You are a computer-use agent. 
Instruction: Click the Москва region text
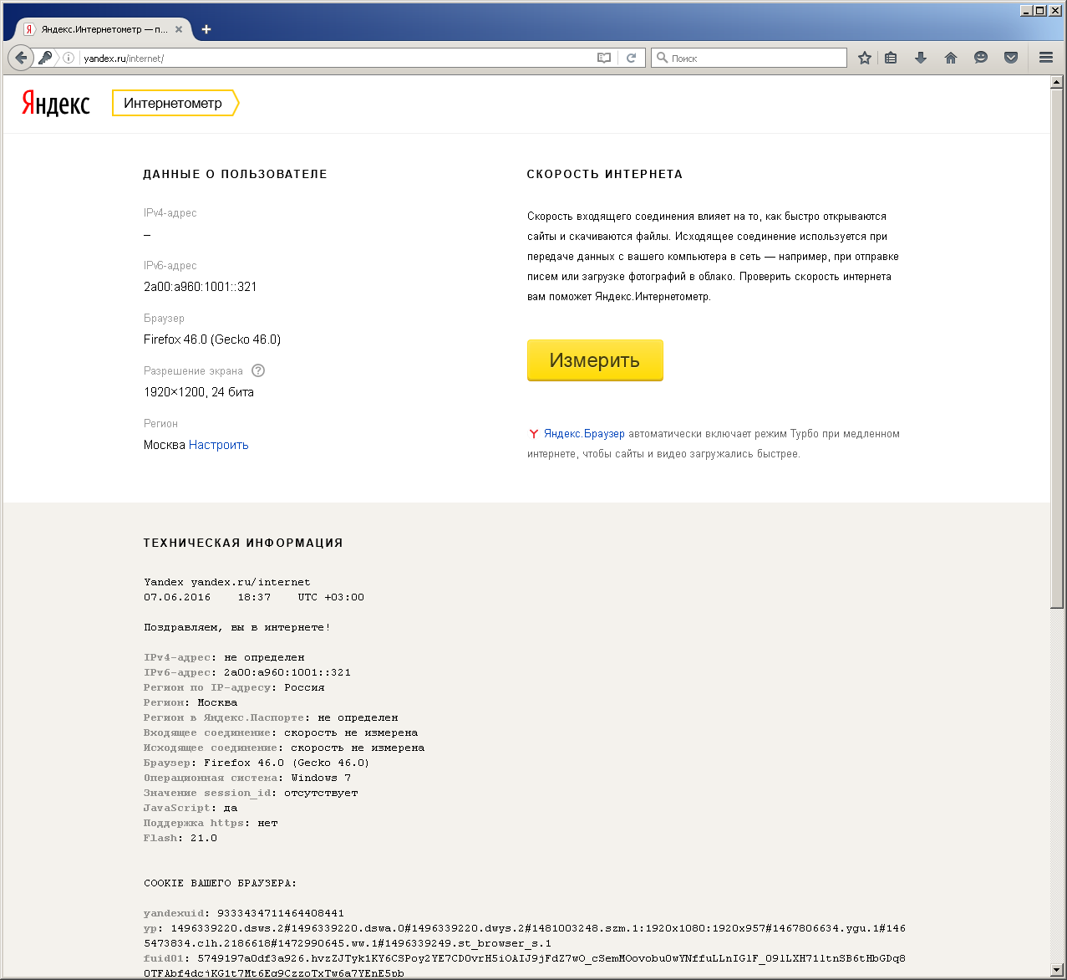point(164,445)
